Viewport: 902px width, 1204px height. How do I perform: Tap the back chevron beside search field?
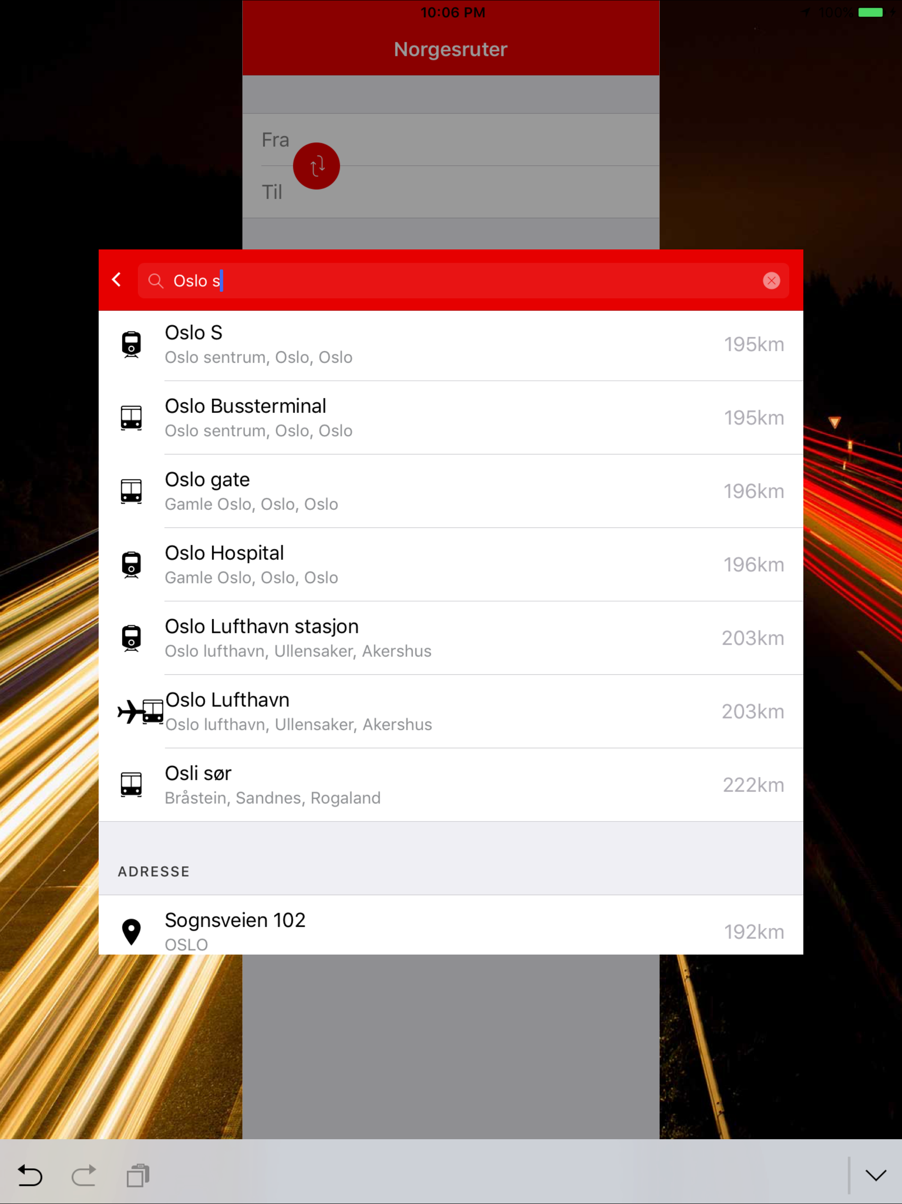[116, 280]
